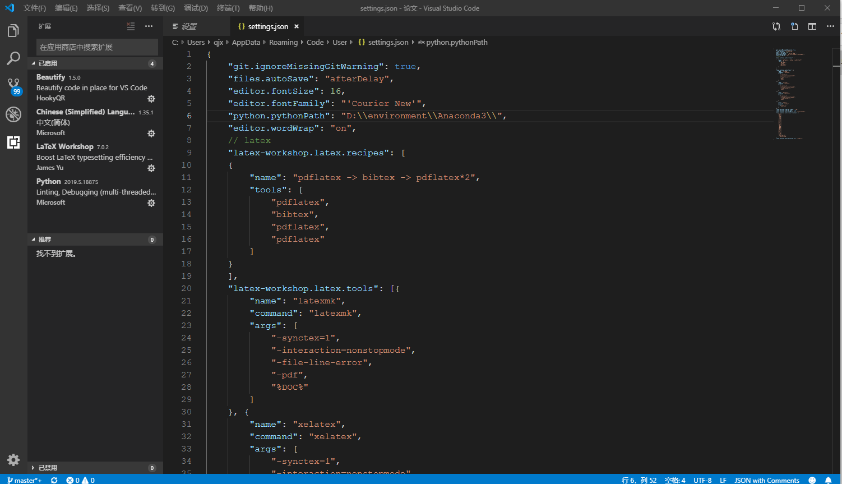Open the 终端(T) menu
This screenshot has height=484, width=842.
coord(228,8)
